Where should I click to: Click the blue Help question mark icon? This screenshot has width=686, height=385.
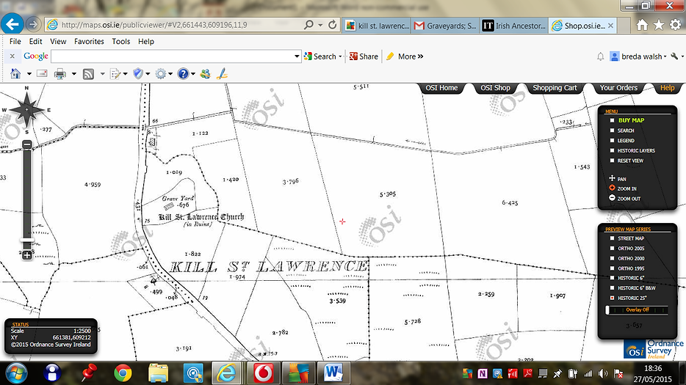click(x=183, y=74)
